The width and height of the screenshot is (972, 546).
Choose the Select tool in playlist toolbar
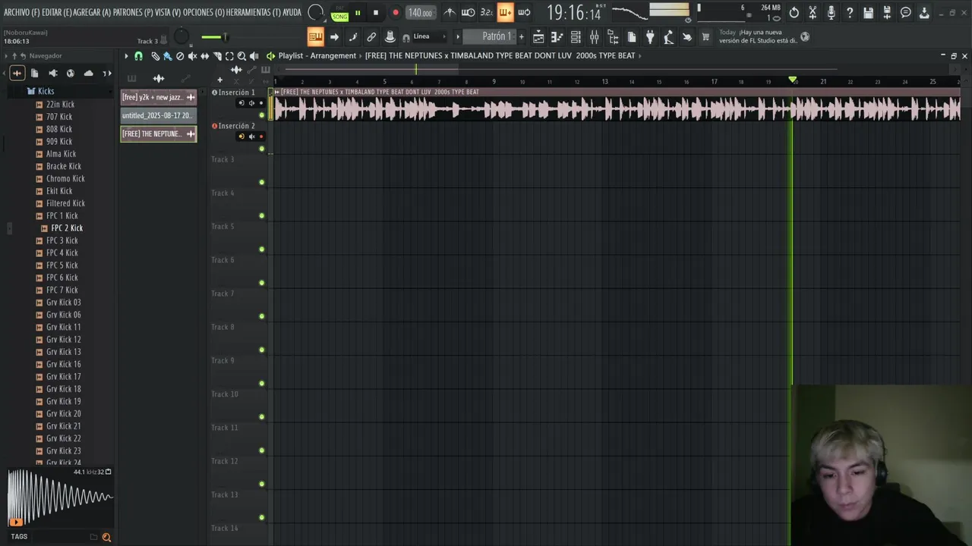229,56
